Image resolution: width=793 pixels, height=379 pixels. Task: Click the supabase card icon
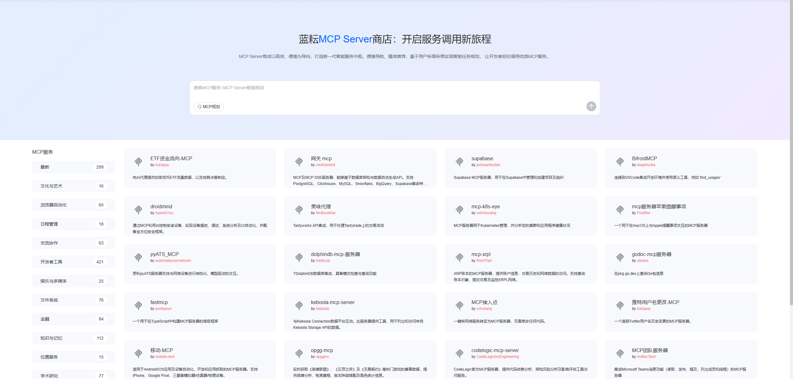(459, 161)
